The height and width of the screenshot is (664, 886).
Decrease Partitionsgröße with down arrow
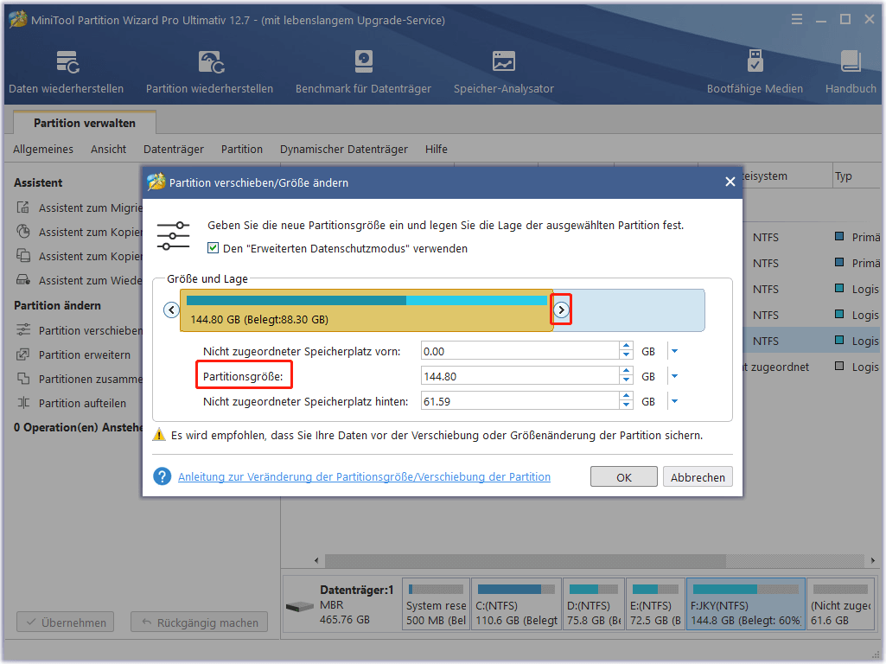626,381
